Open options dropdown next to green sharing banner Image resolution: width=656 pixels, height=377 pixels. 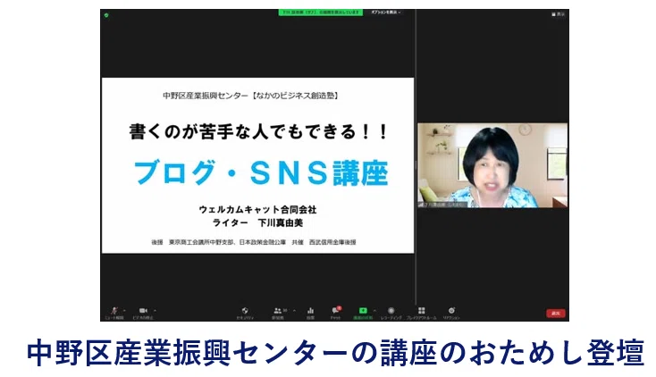pyautogui.click(x=386, y=13)
